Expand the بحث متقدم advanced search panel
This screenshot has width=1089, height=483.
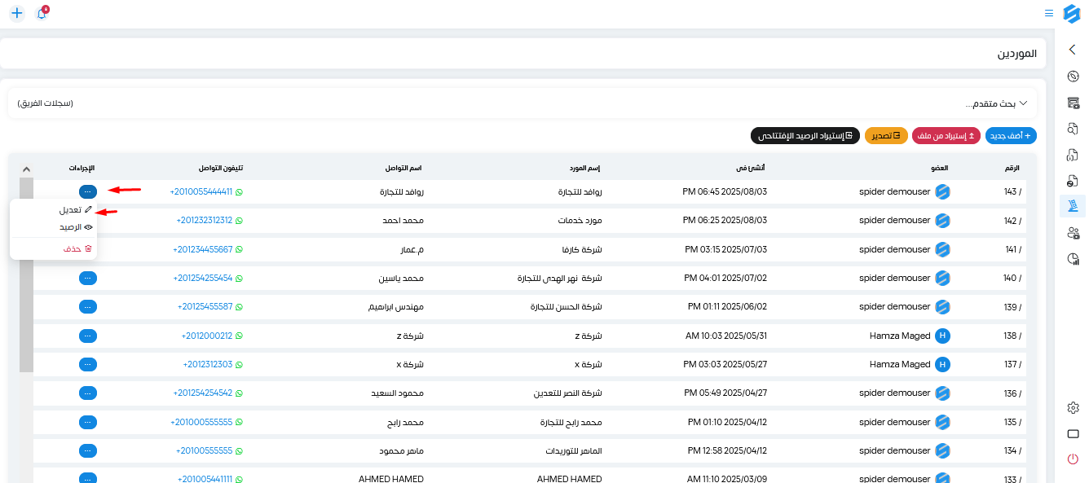[996, 103]
